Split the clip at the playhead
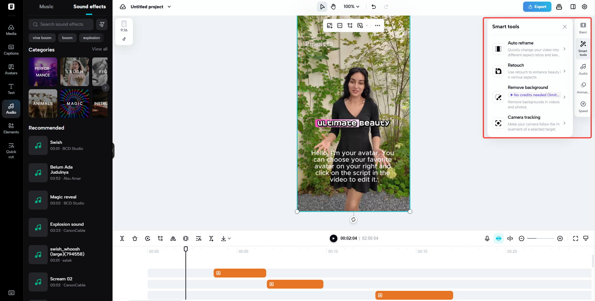The width and height of the screenshot is (595, 301). [x=122, y=238]
